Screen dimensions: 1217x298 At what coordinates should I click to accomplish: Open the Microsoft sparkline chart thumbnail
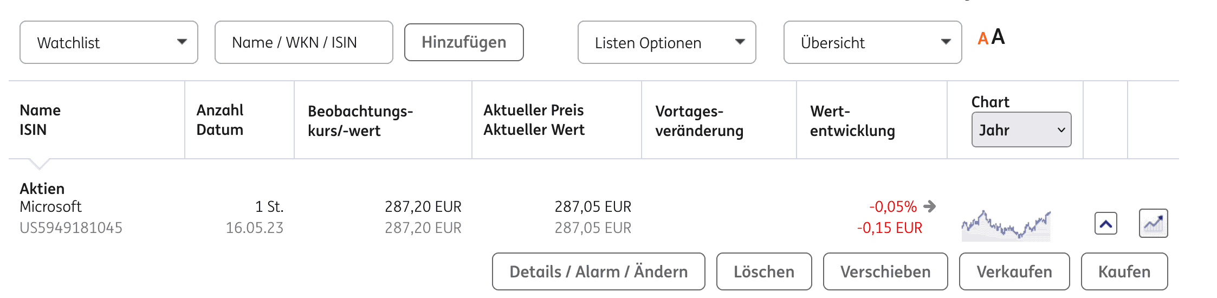[x=1006, y=224]
